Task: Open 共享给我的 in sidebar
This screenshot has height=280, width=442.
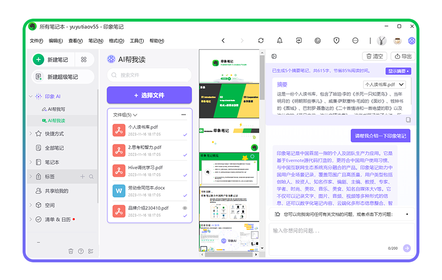Action: point(56,191)
